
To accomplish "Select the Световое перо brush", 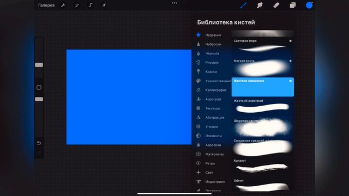I will click(263, 47).
